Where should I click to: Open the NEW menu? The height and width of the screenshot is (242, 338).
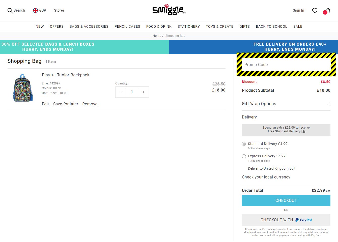[x=40, y=26]
